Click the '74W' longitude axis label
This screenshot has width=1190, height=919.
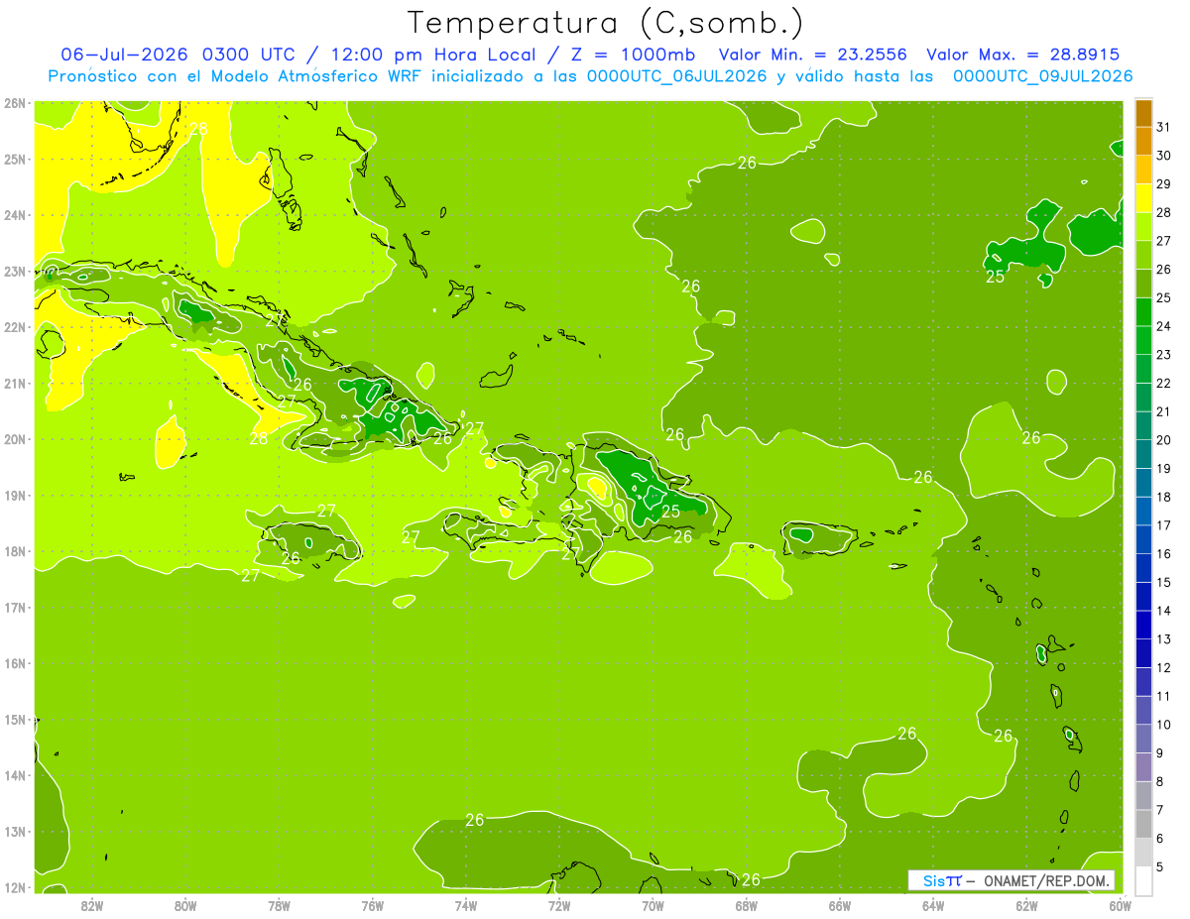point(465,905)
